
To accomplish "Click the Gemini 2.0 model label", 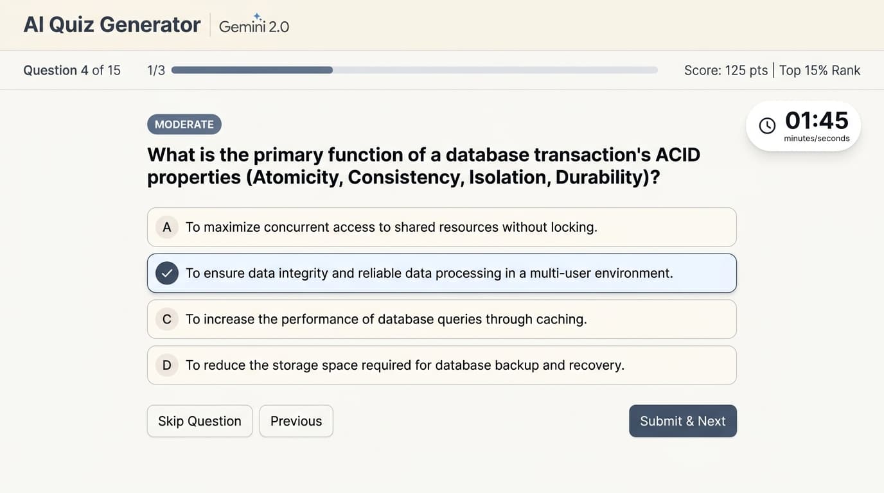I will 254,26.
